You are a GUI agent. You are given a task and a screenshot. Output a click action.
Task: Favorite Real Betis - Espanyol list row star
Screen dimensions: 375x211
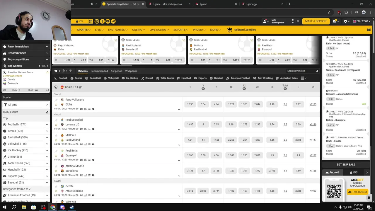click(x=56, y=155)
